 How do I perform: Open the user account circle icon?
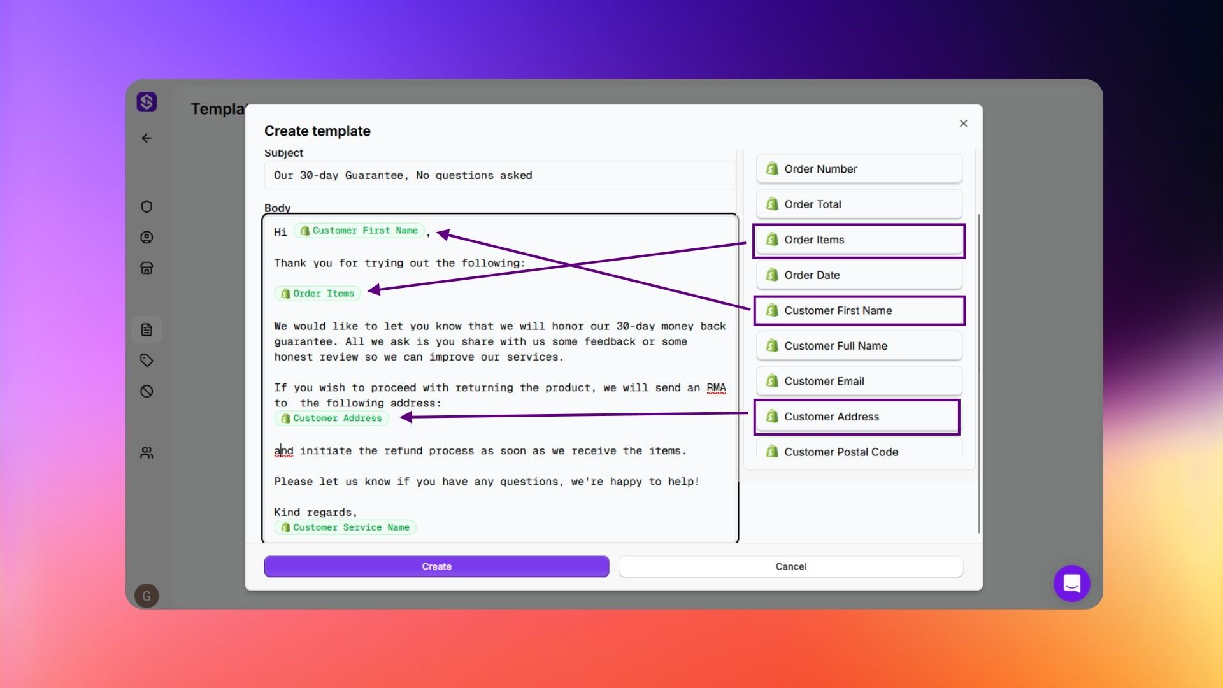pyautogui.click(x=147, y=237)
